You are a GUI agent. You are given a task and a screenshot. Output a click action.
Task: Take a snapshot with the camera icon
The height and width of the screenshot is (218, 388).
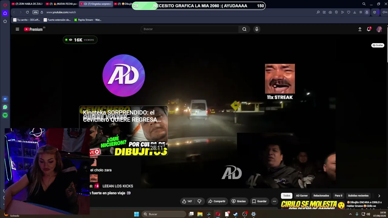tap(330, 12)
